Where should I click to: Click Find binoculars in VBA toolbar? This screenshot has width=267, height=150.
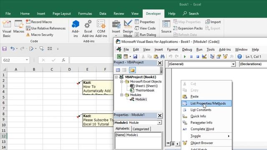coord(162,57)
